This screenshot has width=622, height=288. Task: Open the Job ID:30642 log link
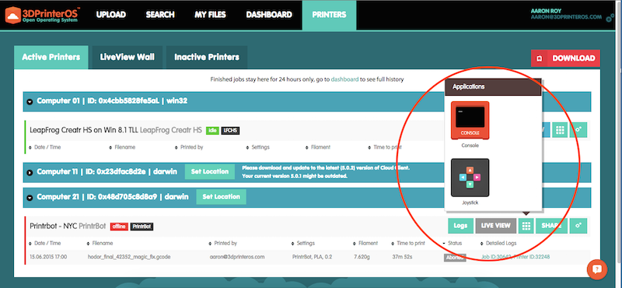tap(497, 257)
